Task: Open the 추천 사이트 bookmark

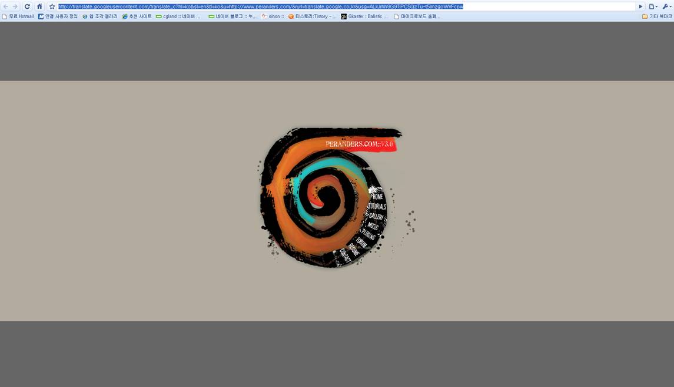Action: (137, 16)
